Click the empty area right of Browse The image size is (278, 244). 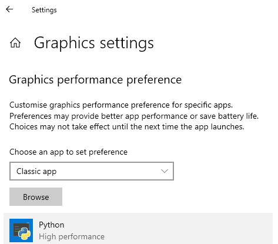coord(166,197)
